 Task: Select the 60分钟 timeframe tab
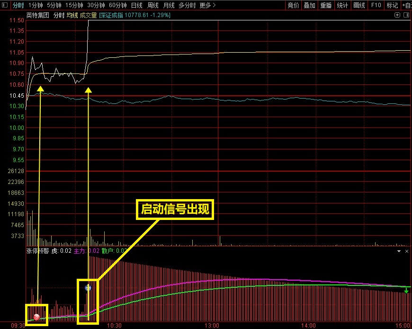pyautogui.click(x=118, y=5)
